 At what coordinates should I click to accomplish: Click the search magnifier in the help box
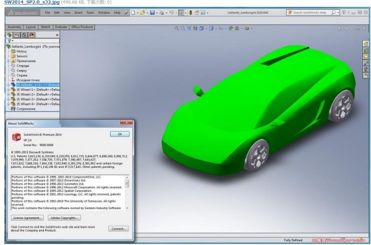(333, 12)
